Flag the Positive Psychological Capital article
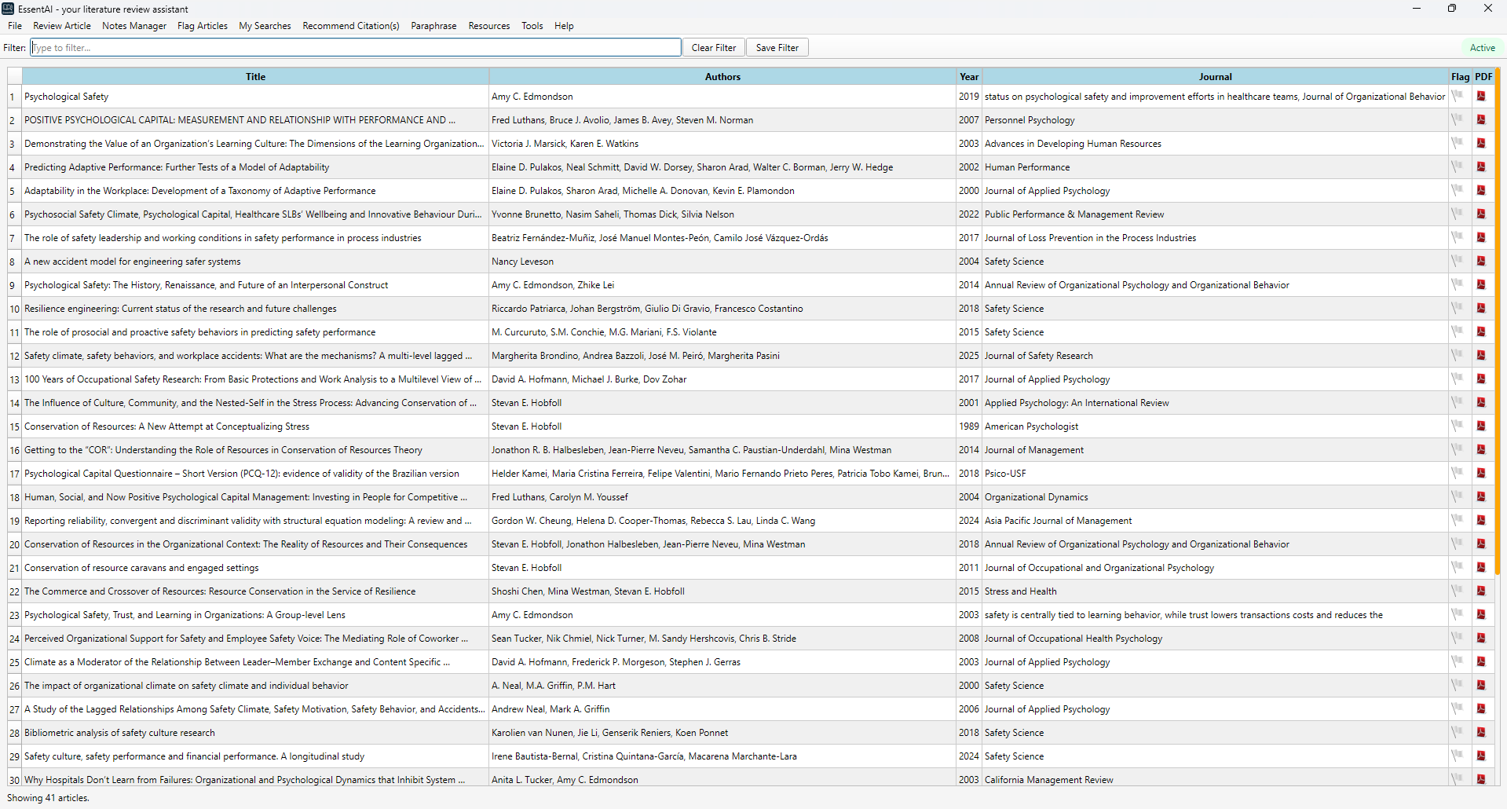The width and height of the screenshot is (1507, 809). (x=1458, y=120)
